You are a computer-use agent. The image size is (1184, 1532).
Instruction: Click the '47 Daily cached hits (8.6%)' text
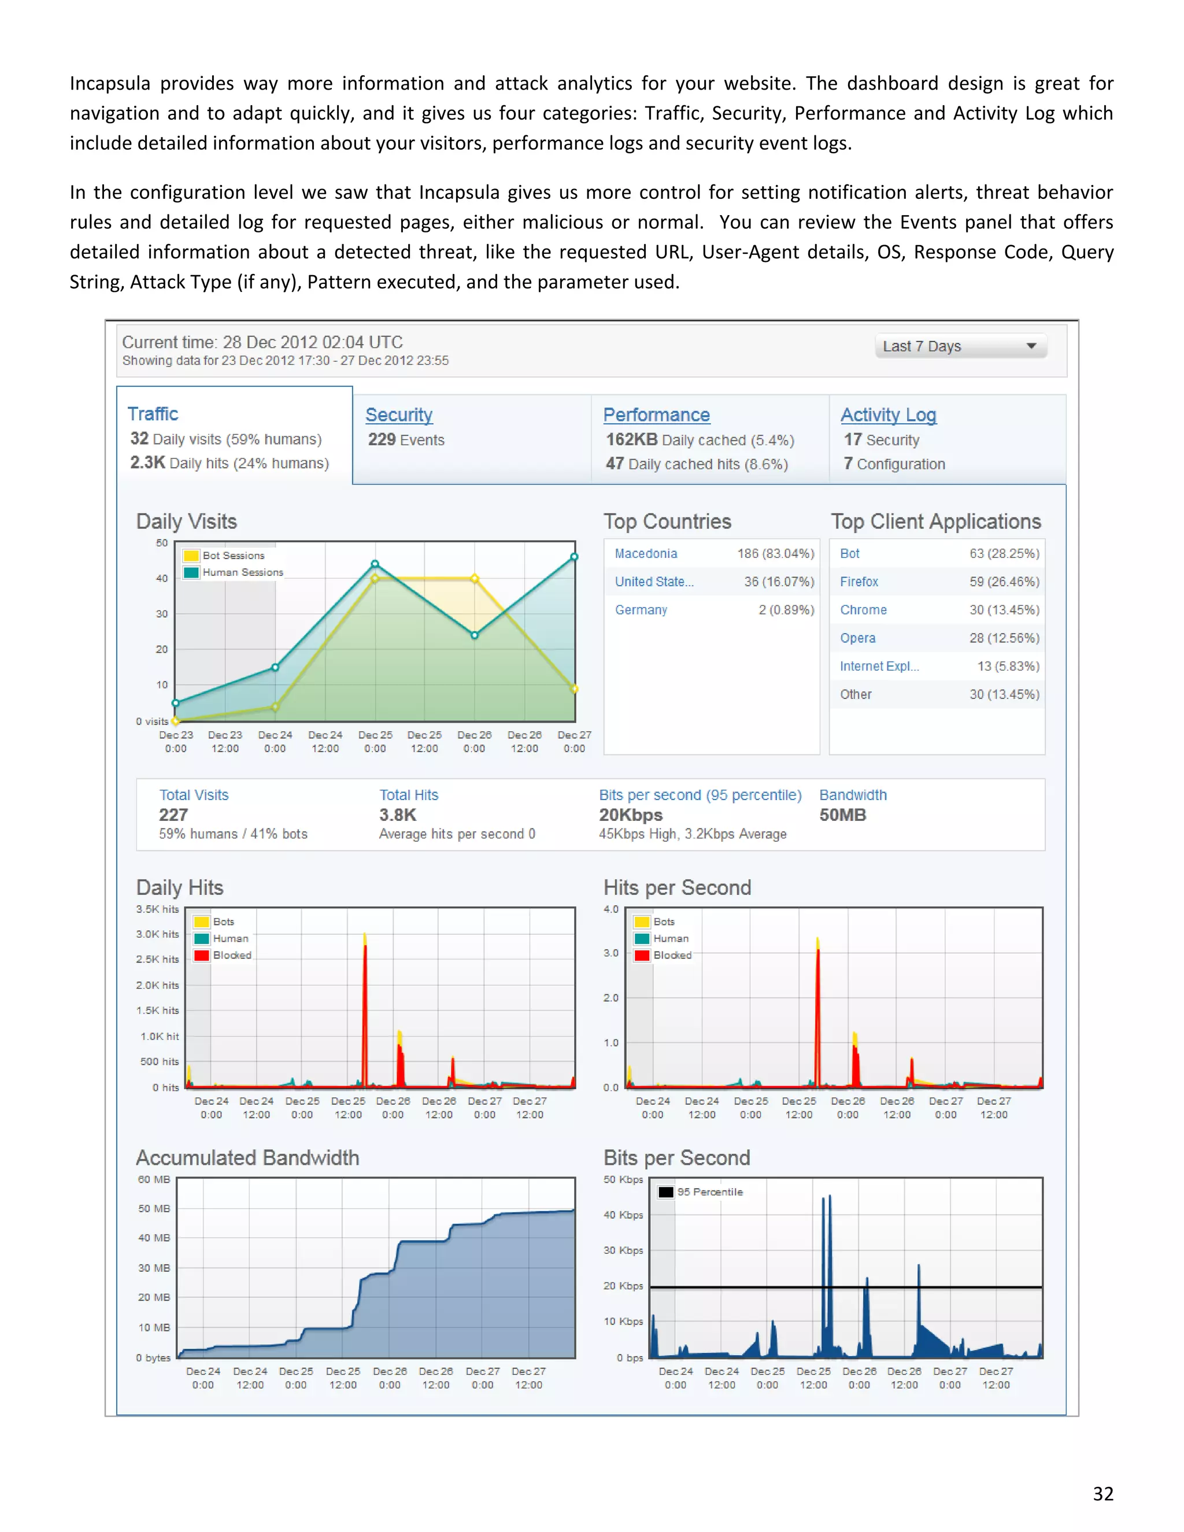point(697,464)
